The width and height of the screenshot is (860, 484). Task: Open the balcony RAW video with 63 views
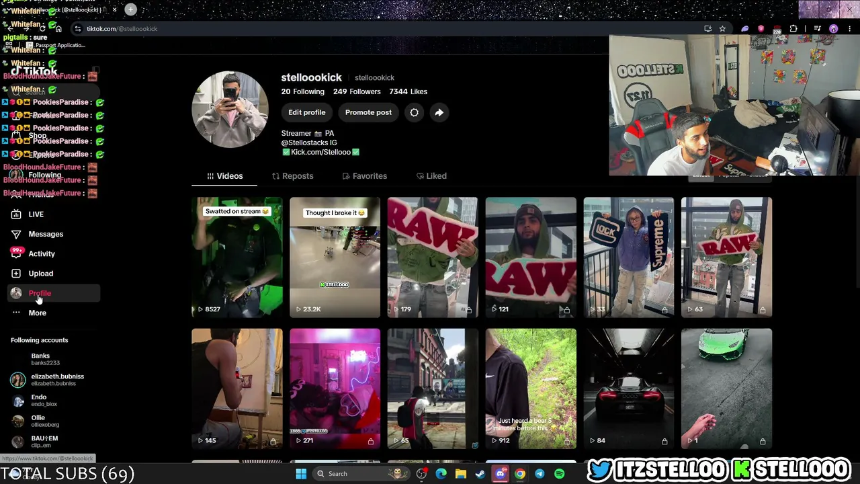(x=726, y=257)
